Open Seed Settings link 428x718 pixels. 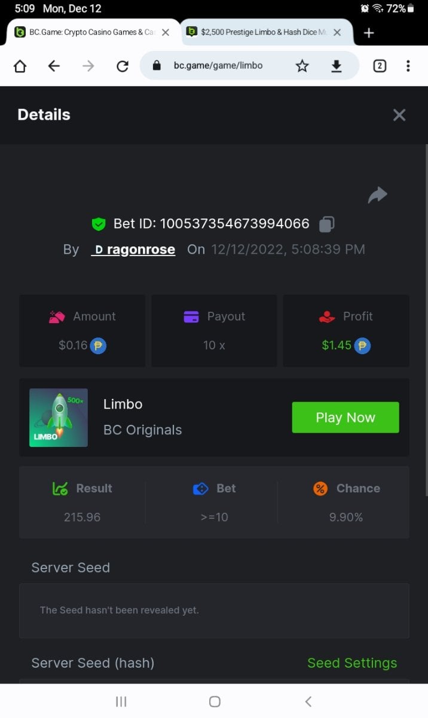pos(352,663)
